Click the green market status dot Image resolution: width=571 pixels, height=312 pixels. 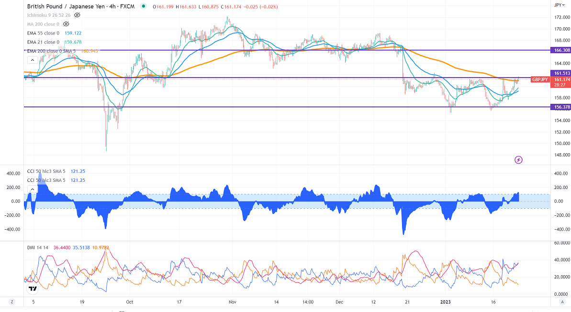pos(144,6)
